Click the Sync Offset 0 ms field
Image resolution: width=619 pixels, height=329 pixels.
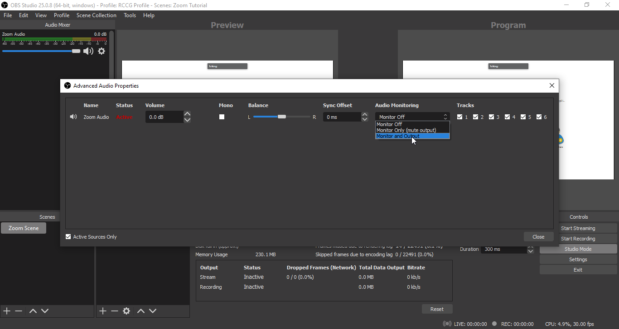tap(342, 117)
